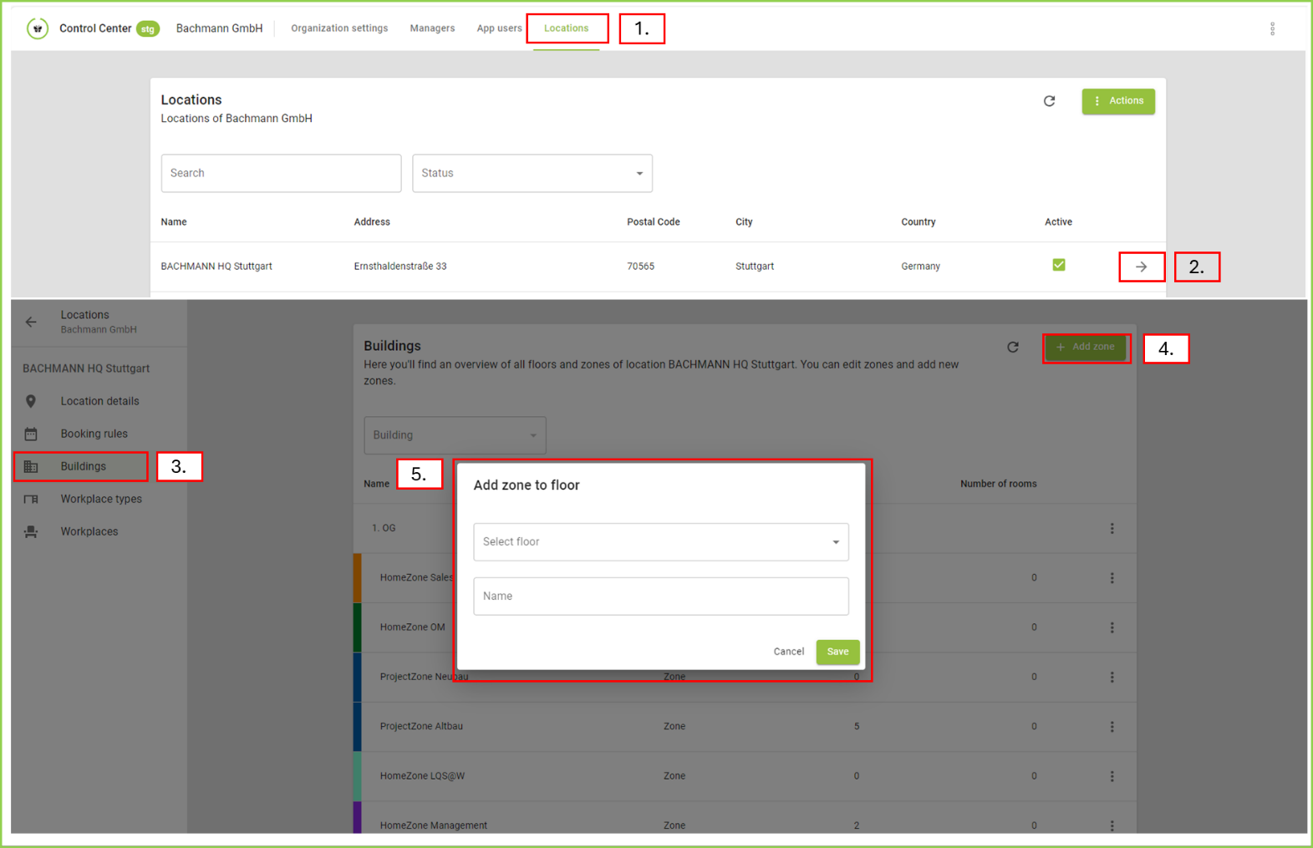Image resolution: width=1313 pixels, height=848 pixels.
Task: Select Workplace types in the sidebar
Action: (x=101, y=499)
